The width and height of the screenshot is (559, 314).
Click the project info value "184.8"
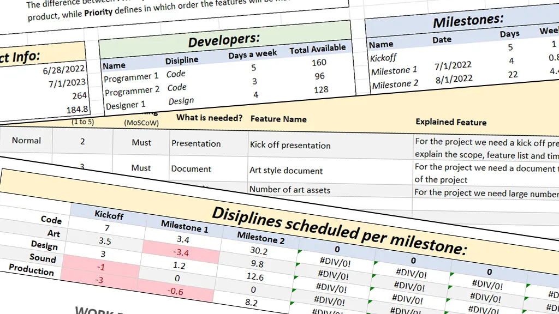[x=77, y=110]
